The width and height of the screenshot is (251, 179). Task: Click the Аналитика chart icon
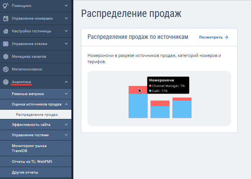point(6,82)
